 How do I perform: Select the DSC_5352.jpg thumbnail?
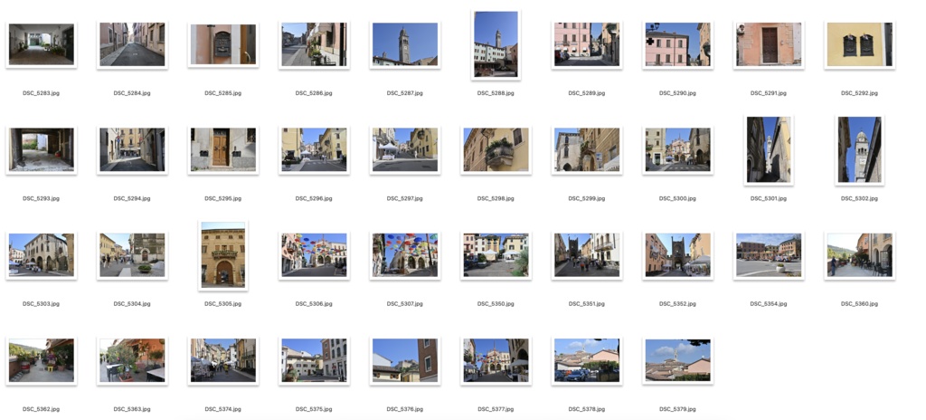pos(678,255)
